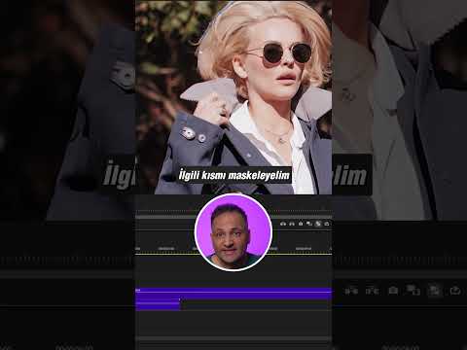Select the long purple clip on the upper track
This screenshot has width=467, height=350.
(x=233, y=293)
